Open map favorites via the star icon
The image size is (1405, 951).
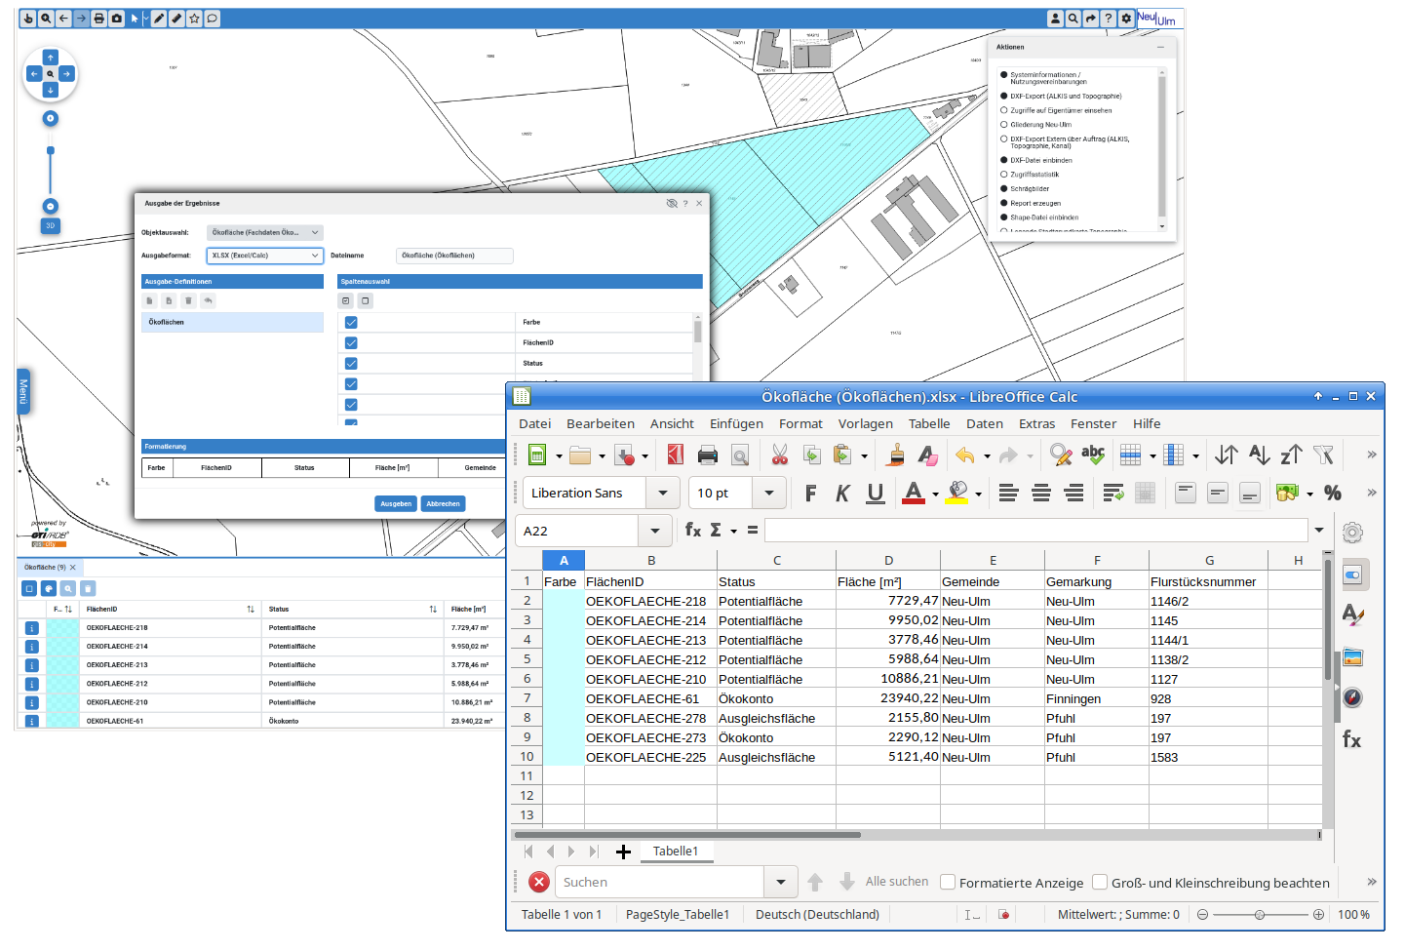[x=194, y=18]
